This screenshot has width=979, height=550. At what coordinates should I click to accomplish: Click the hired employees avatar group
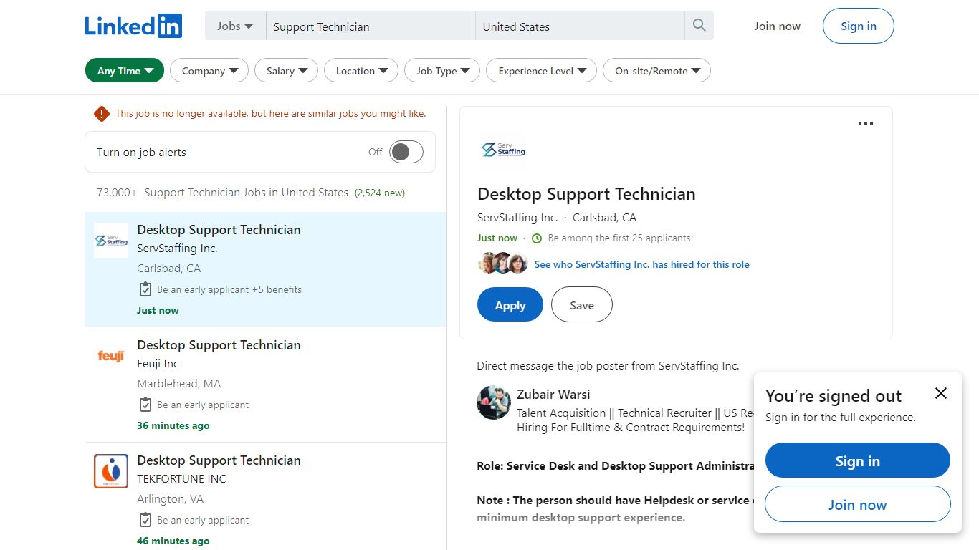(503, 264)
